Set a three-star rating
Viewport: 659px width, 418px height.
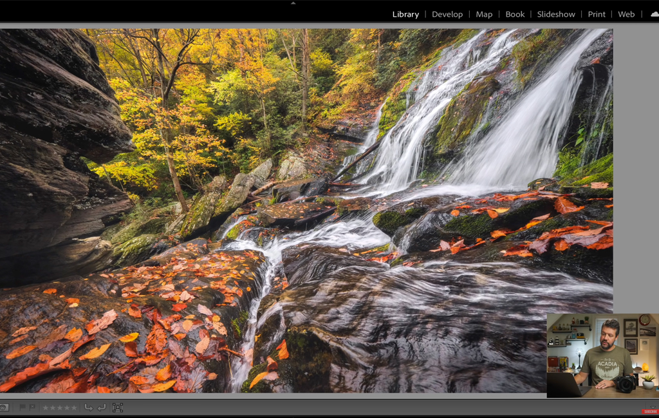coord(60,407)
